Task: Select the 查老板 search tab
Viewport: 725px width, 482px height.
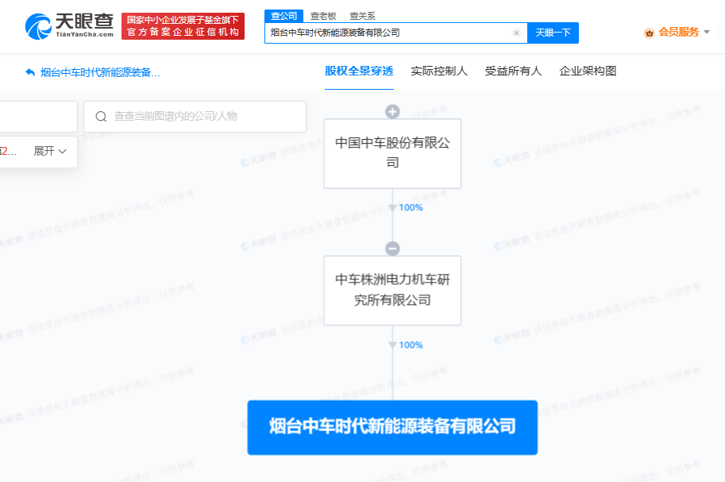Action: coord(323,16)
